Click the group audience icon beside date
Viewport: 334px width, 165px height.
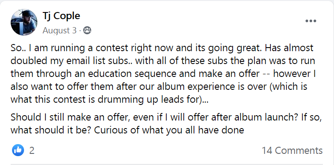[87, 30]
